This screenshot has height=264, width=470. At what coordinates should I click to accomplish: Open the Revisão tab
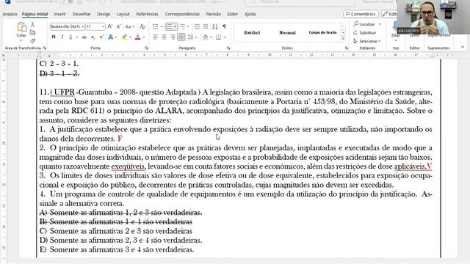[214, 14]
